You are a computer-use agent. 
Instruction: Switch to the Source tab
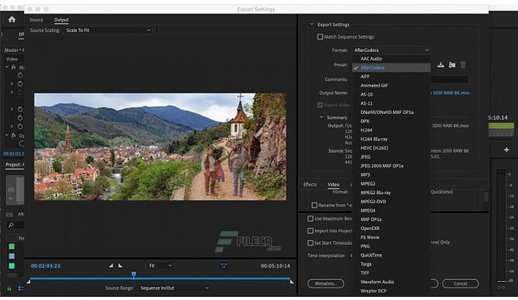(37, 20)
